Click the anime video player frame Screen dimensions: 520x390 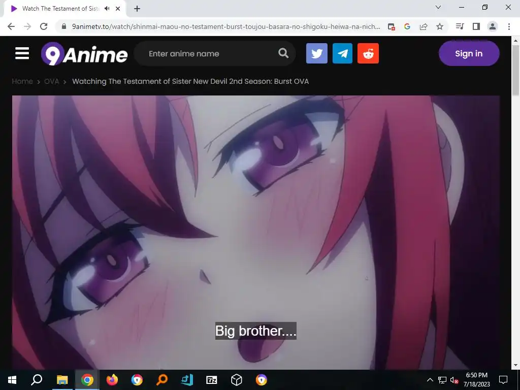coord(256,232)
